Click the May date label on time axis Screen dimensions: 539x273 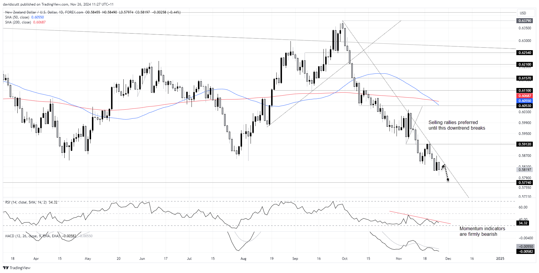pos(88,259)
